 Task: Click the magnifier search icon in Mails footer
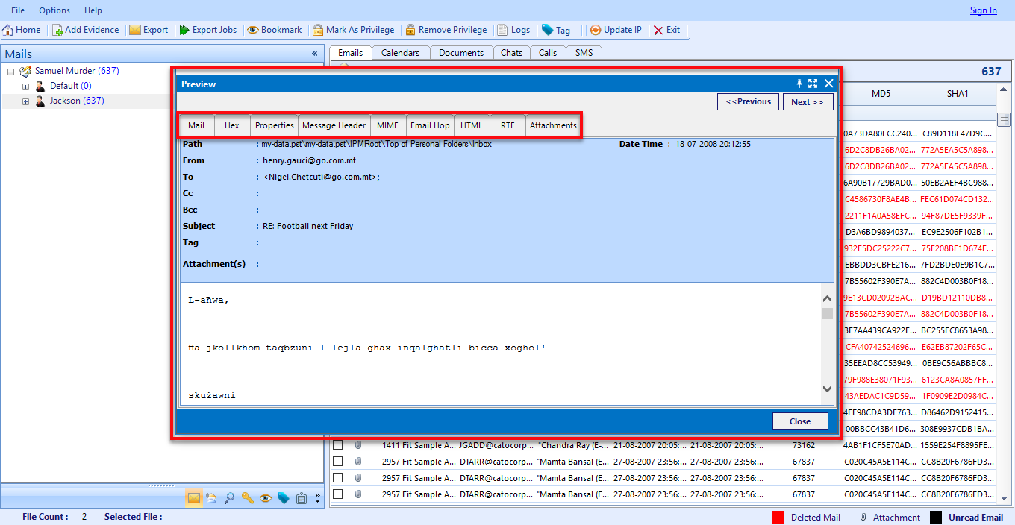[230, 498]
